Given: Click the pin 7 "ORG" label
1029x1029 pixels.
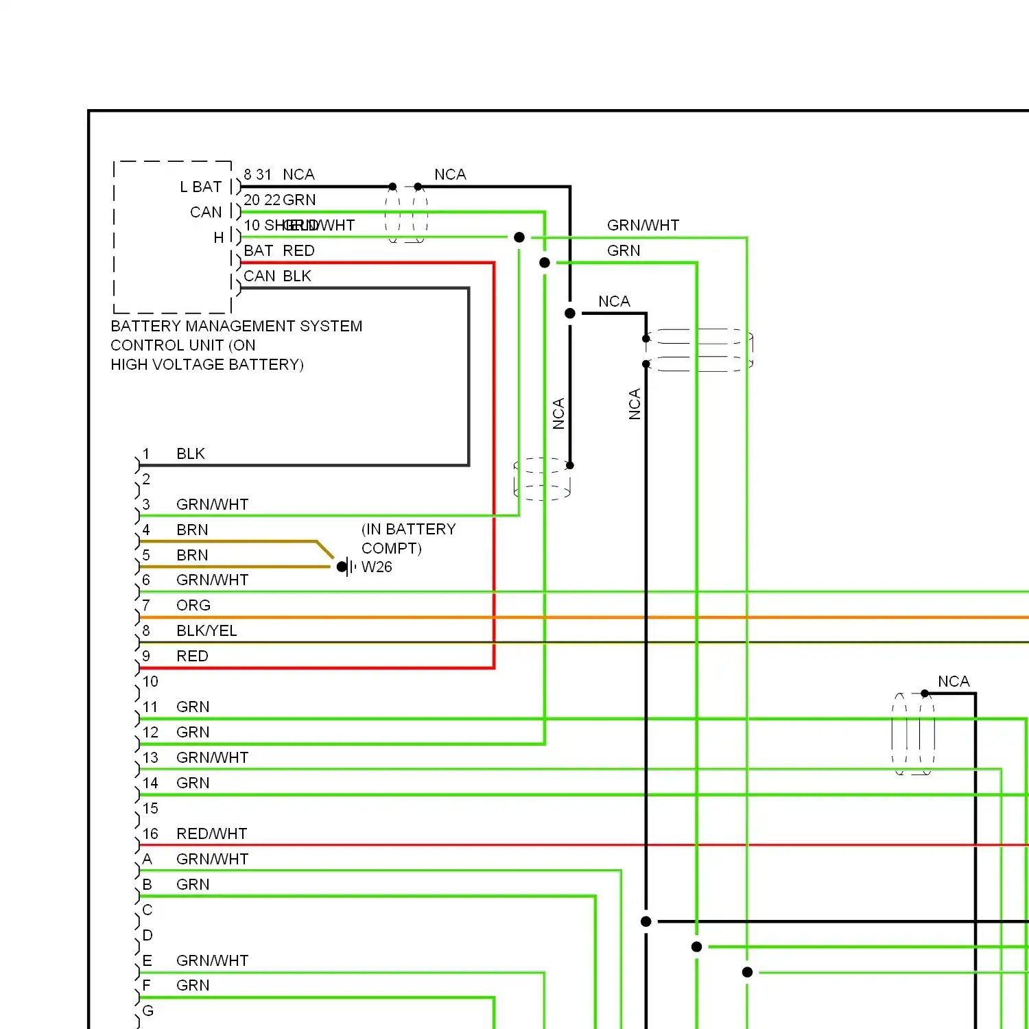Looking at the screenshot, I should coord(193,605).
